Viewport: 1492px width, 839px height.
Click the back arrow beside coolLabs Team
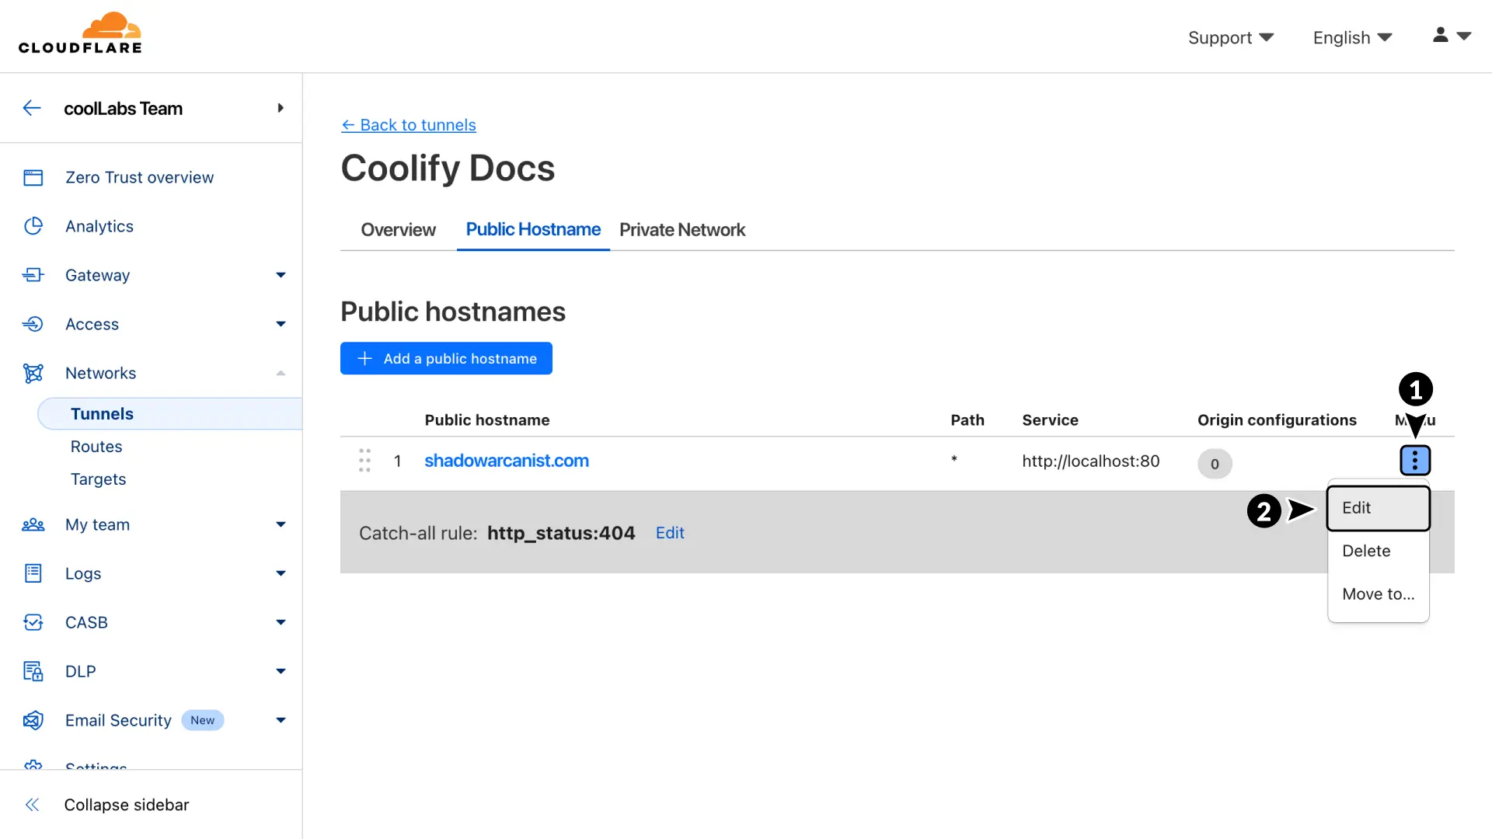32,108
